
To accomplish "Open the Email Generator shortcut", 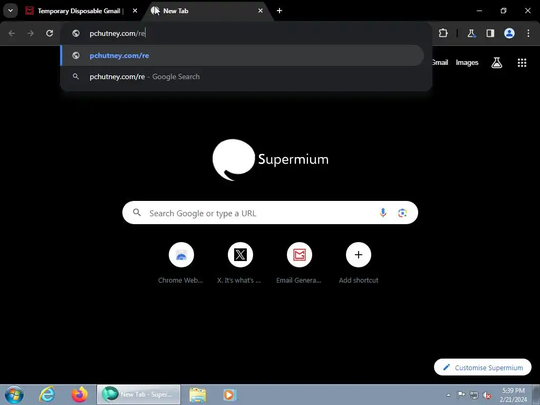I will 300,264.
